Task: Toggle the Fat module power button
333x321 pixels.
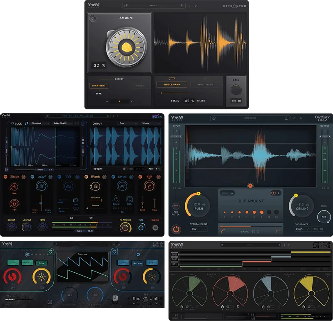Action: point(86,177)
